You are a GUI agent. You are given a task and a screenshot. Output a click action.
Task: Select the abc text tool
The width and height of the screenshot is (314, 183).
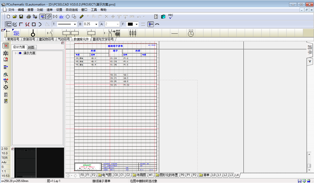pyautogui.click(x=61, y=17)
